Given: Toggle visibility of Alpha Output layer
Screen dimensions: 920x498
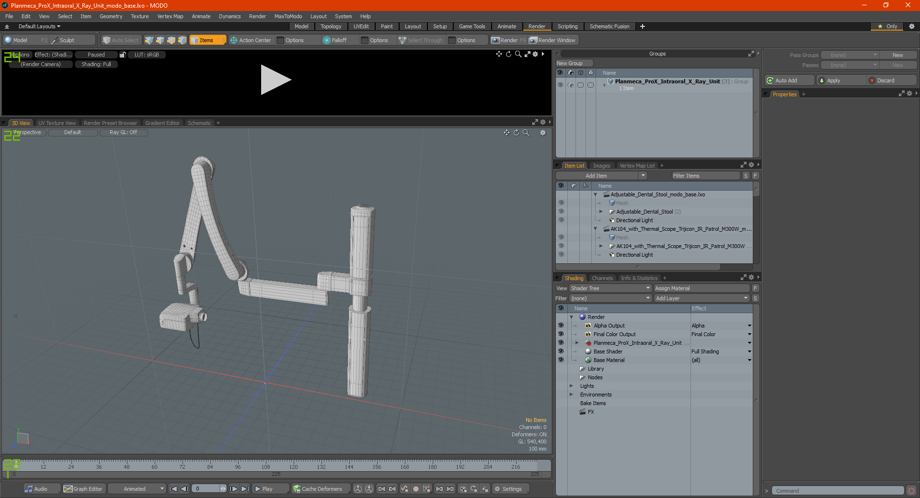Looking at the screenshot, I should coord(561,325).
